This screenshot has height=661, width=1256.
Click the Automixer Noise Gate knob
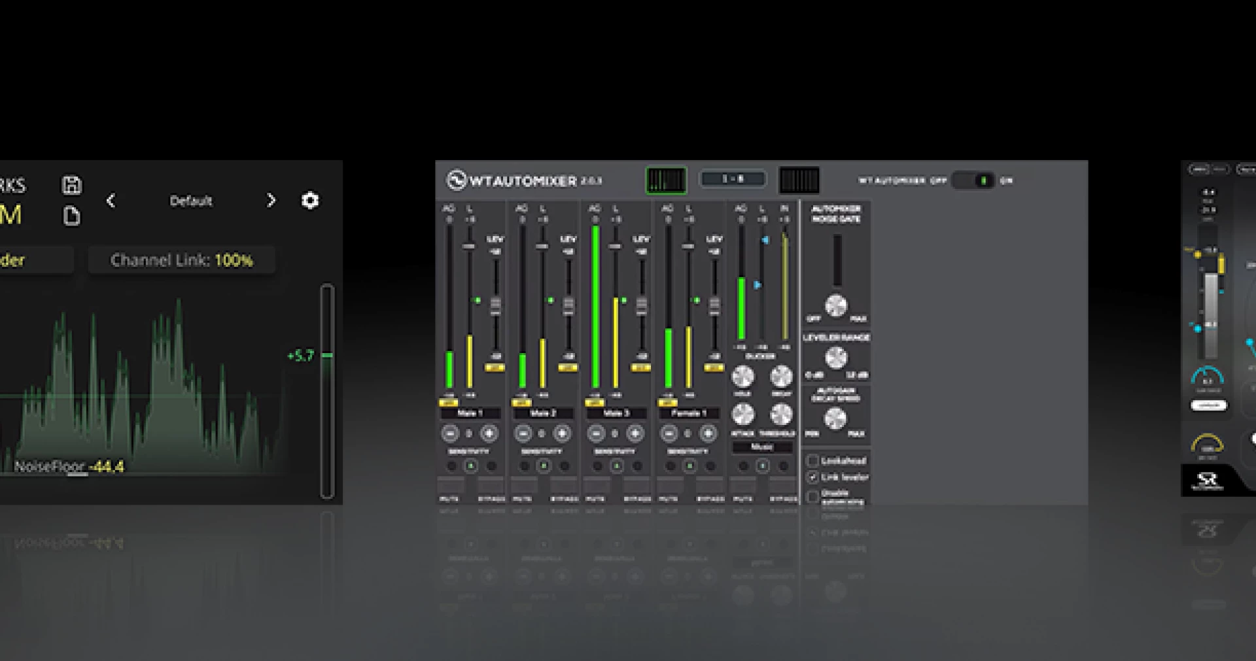[x=836, y=305]
